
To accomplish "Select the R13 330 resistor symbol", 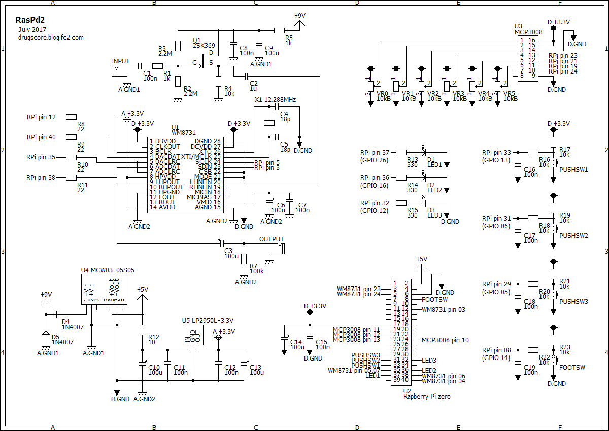I will pyautogui.click(x=401, y=152).
